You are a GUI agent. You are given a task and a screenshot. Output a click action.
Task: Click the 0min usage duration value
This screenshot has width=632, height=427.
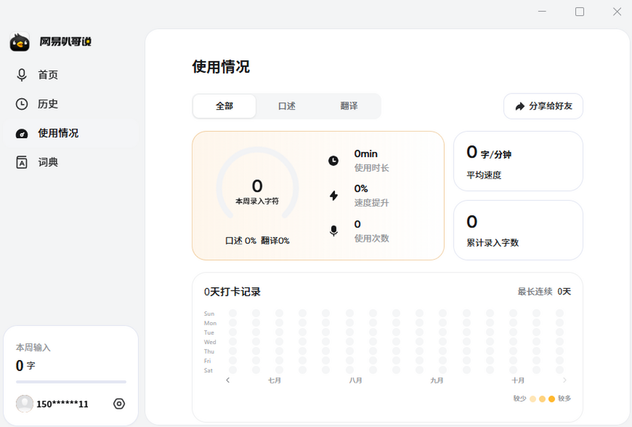click(366, 154)
